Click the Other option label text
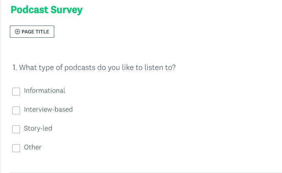This screenshot has height=173, width=282. [x=33, y=147]
